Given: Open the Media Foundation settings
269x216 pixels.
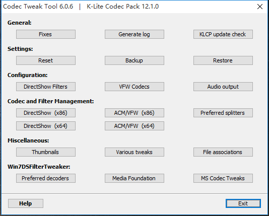Looking at the screenshot, I should pyautogui.click(x=134, y=178).
